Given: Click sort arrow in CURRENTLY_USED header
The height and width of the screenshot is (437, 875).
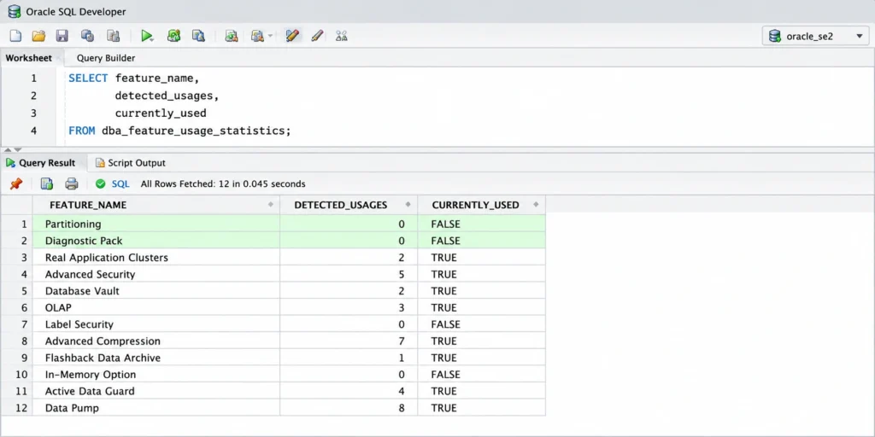Looking at the screenshot, I should pyautogui.click(x=537, y=205).
